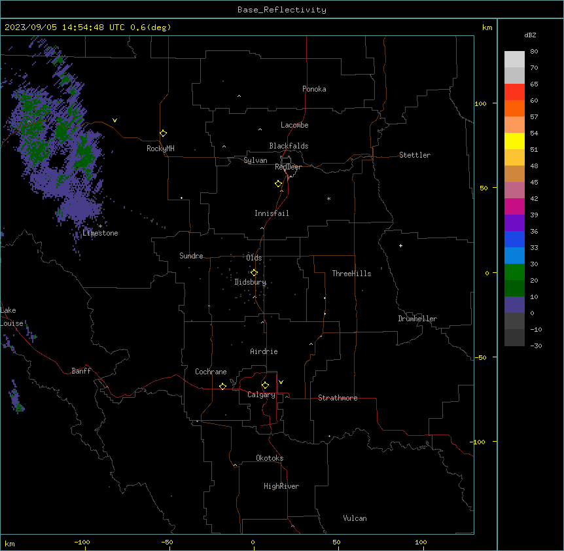Screen dimensions: 564x551
Task: Select the 39 dBZ purple swatch
Action: click(x=514, y=222)
